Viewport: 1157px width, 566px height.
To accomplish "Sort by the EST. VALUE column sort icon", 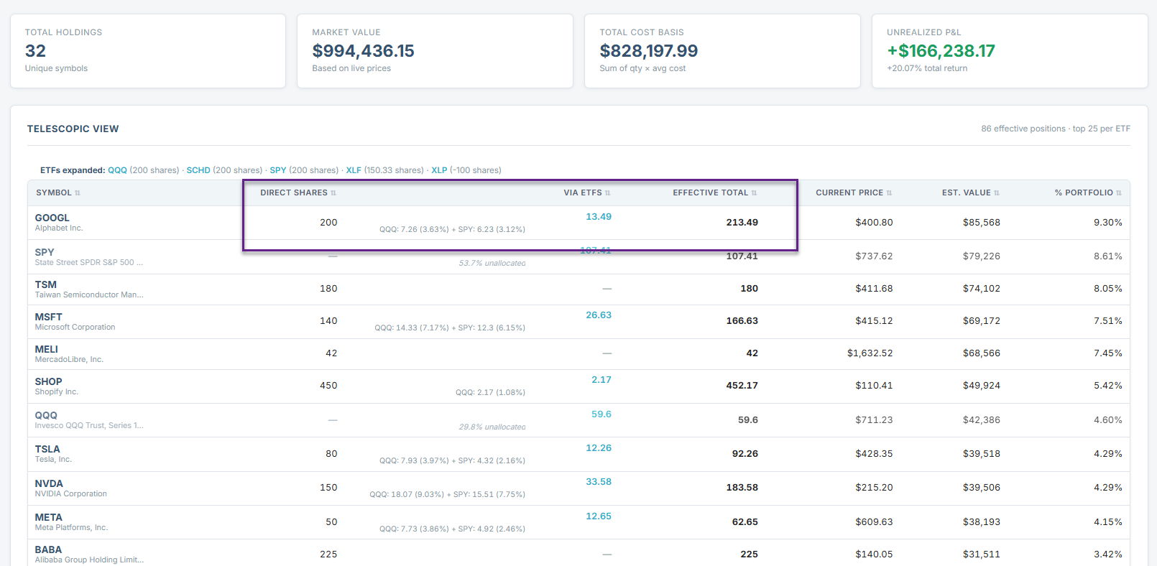I will pos(997,193).
